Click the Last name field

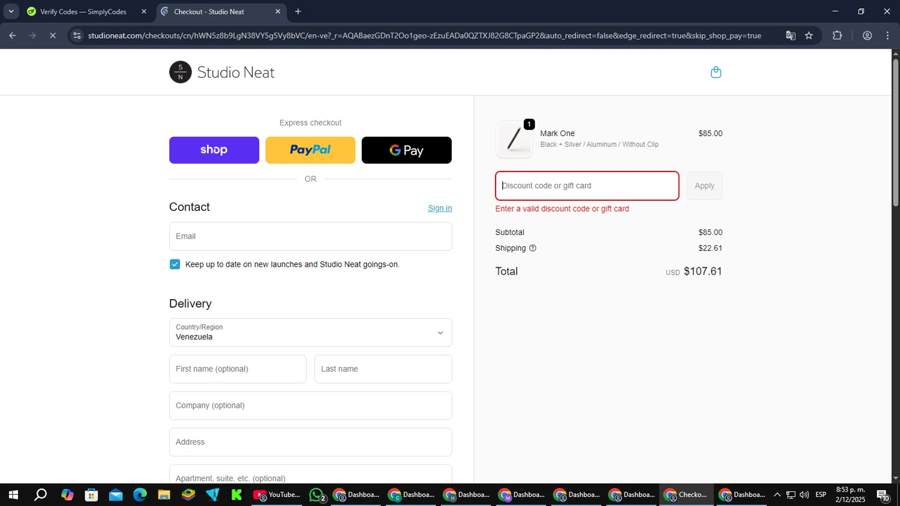pos(383,369)
